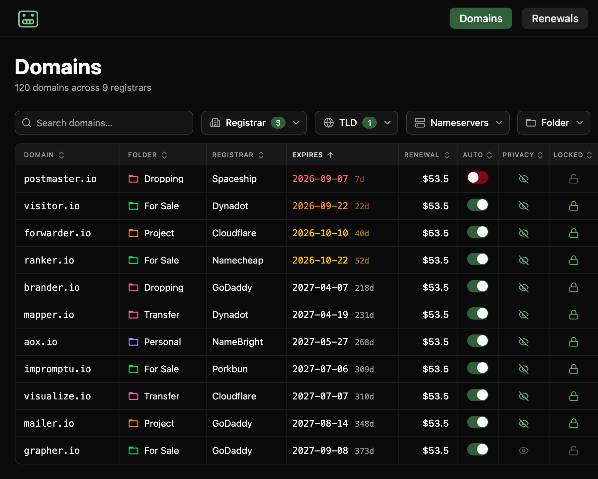Click the Search domains input field
This screenshot has height=479, width=598.
[104, 123]
